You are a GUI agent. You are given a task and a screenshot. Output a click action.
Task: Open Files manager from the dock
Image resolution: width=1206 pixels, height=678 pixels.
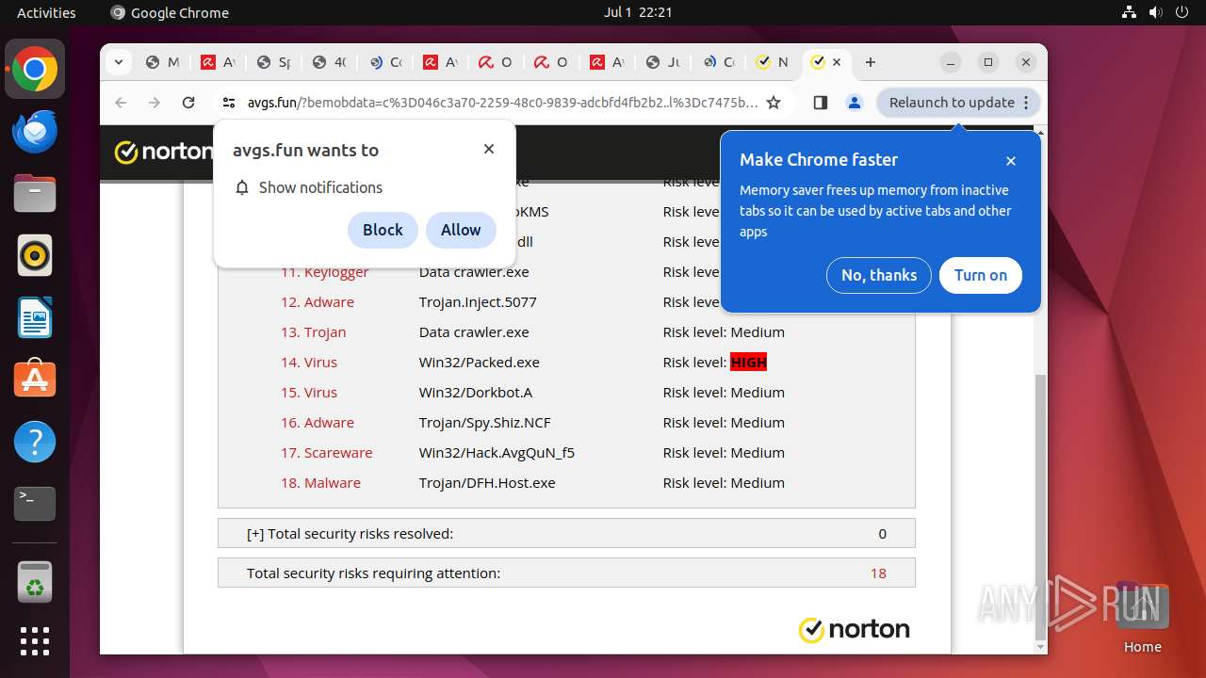click(x=35, y=194)
